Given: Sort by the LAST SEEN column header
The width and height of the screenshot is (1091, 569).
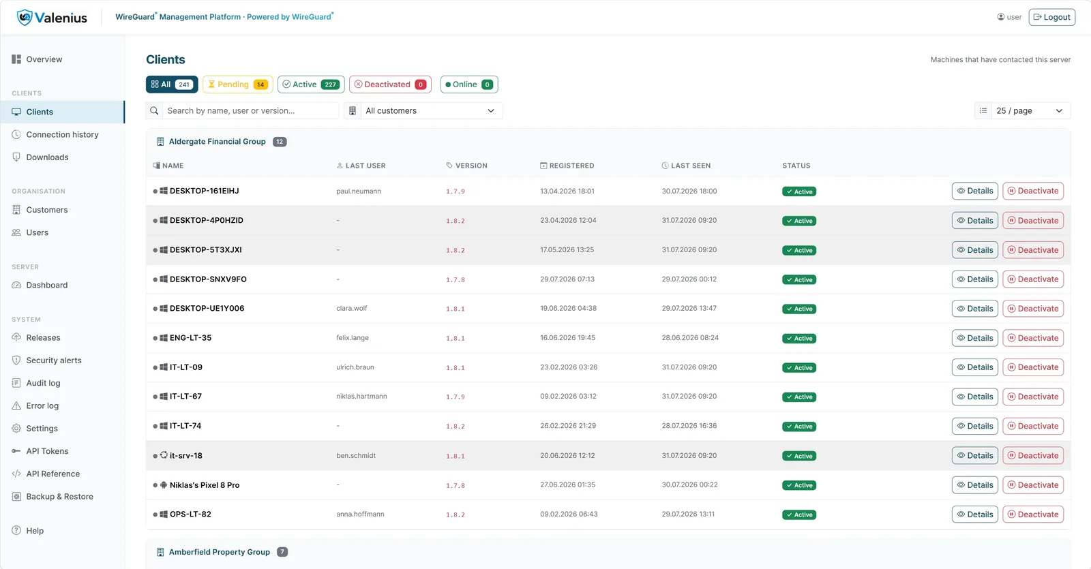Looking at the screenshot, I should click(x=687, y=166).
